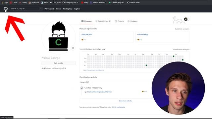Switch to the Packages tab

[132, 21]
